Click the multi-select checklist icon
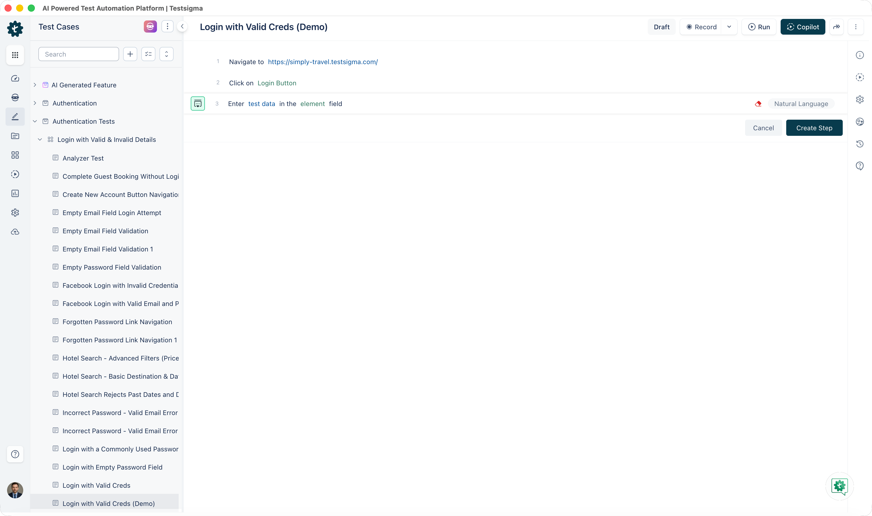The image size is (872, 516). coord(148,54)
